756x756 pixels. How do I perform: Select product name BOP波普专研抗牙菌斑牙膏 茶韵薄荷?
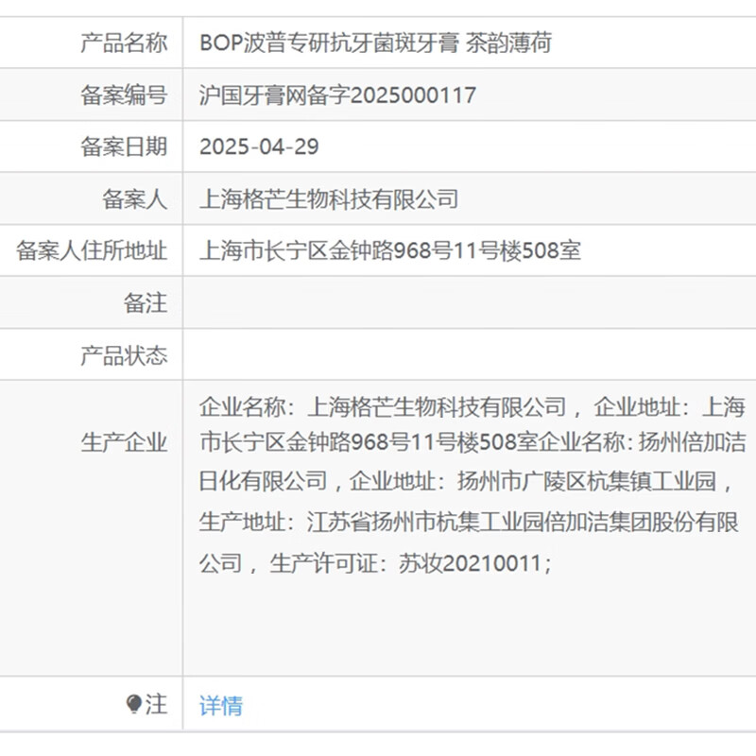375,43
